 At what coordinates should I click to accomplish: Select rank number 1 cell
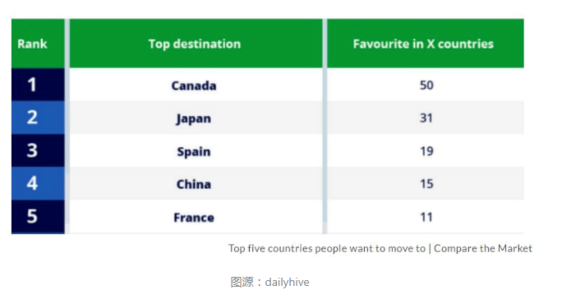click(38, 85)
